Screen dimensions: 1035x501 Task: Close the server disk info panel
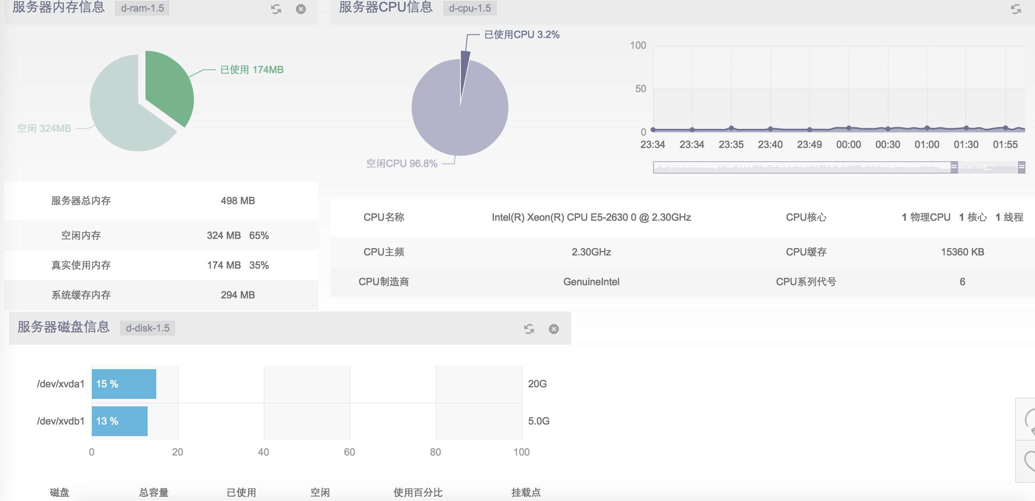click(x=554, y=329)
